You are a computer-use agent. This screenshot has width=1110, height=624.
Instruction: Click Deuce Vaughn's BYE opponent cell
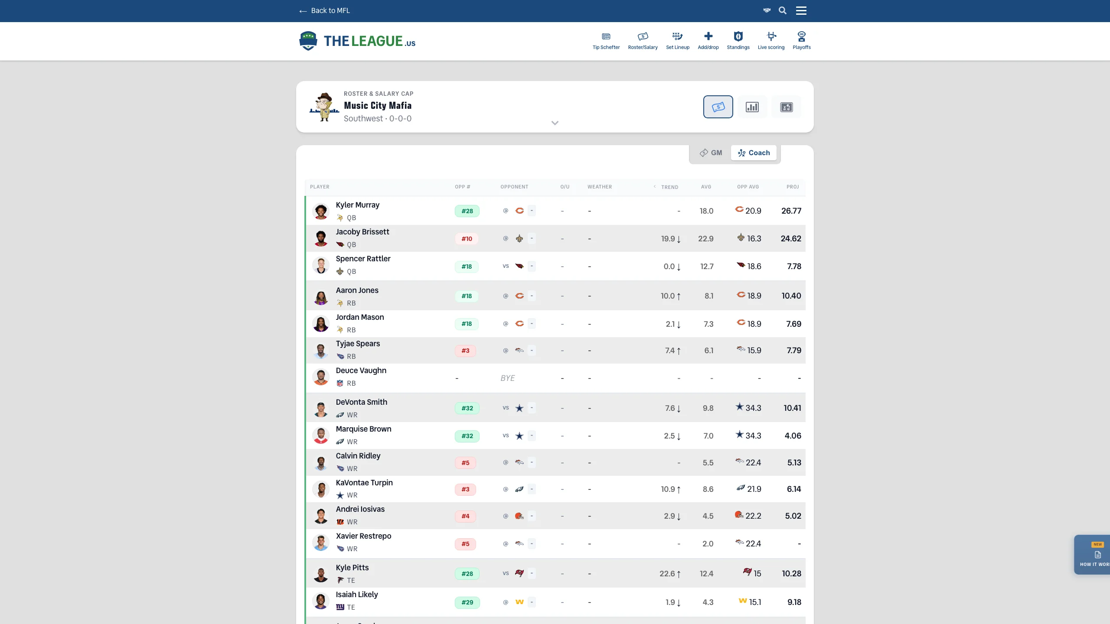point(507,378)
